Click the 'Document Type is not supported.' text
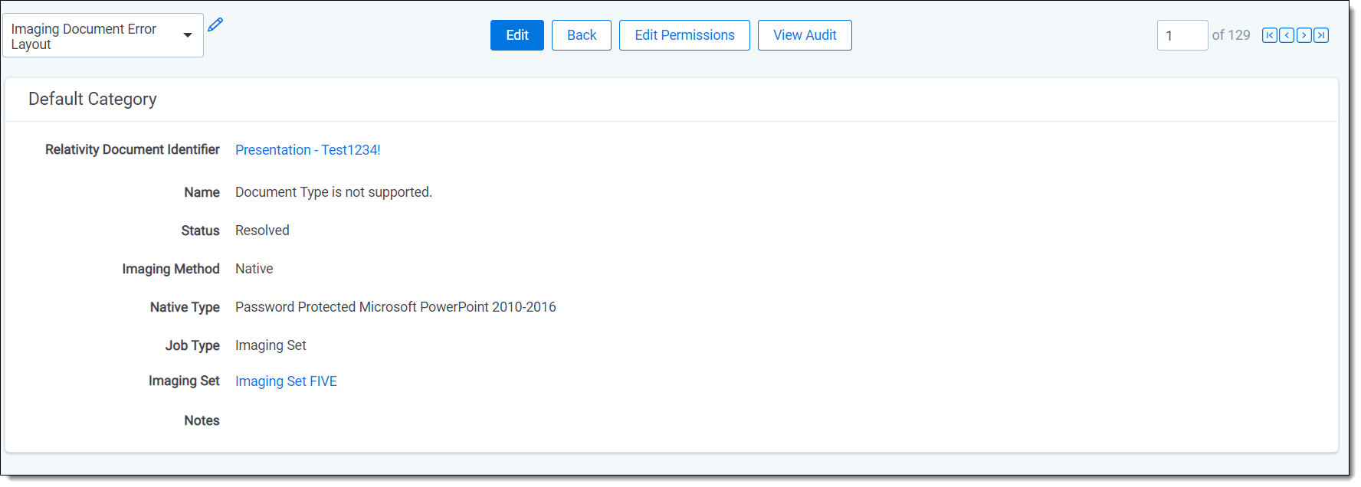 [333, 192]
